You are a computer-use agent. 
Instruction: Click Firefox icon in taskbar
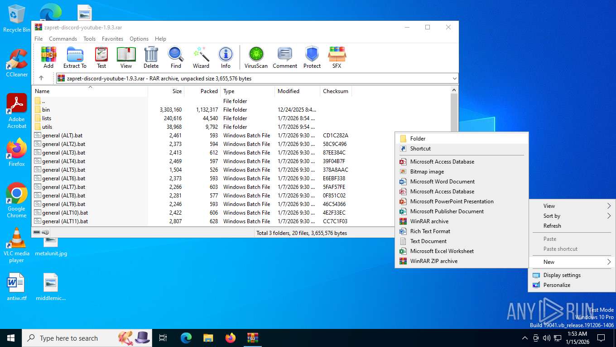[x=231, y=338]
